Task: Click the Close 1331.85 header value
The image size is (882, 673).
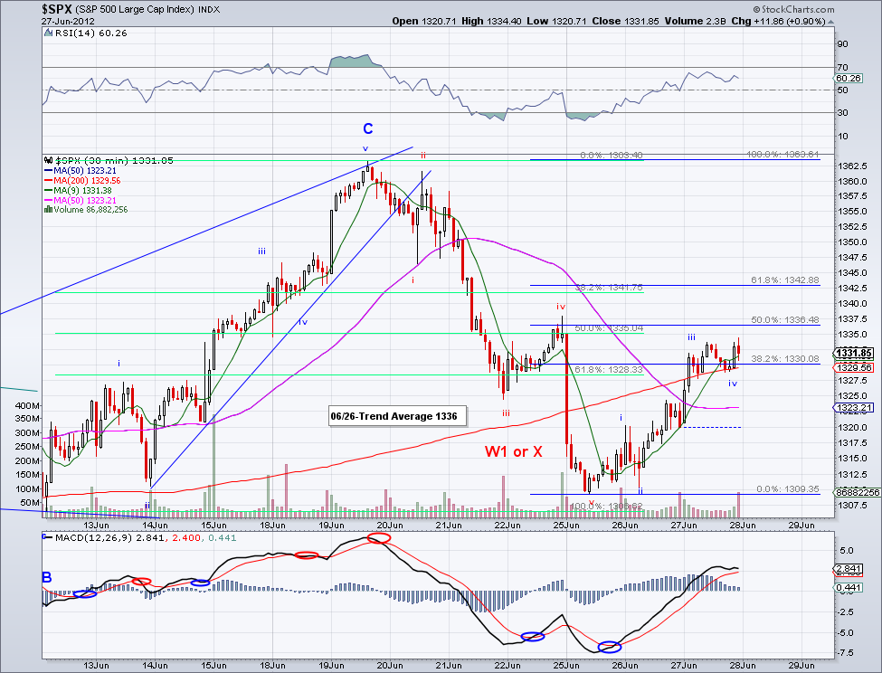Action: (x=625, y=22)
